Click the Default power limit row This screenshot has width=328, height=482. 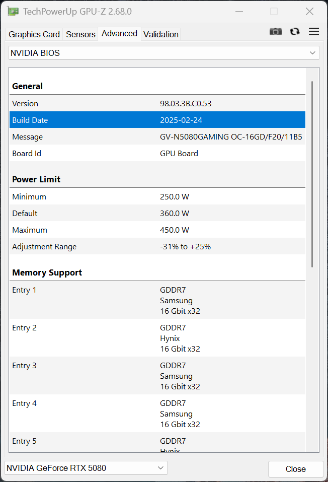pyautogui.click(x=157, y=213)
